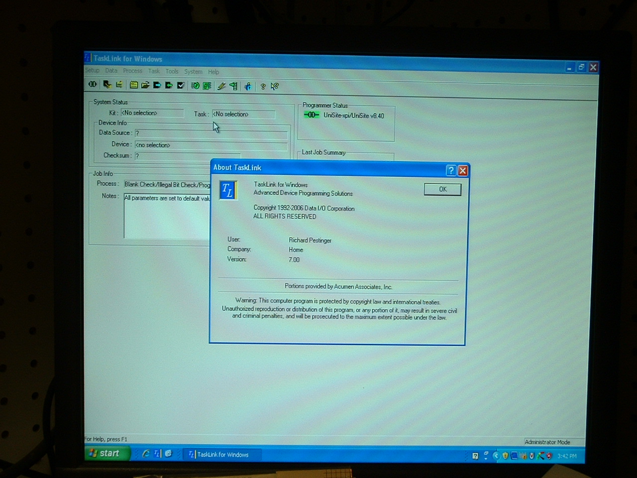Image resolution: width=637 pixels, height=478 pixels.
Task: Click the green grid toolbar icon
Action: tap(207, 86)
